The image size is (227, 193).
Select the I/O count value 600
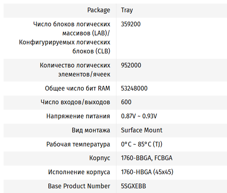[126, 102]
